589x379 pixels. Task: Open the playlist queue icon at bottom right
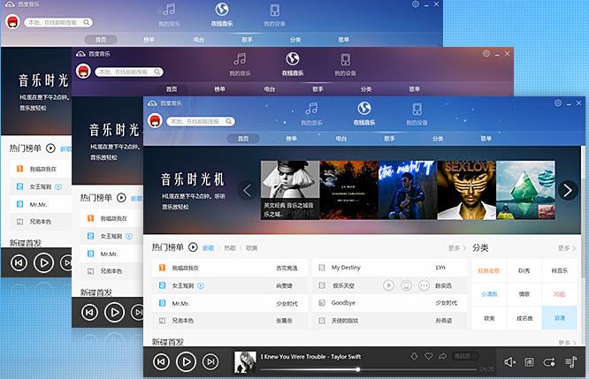click(x=572, y=361)
